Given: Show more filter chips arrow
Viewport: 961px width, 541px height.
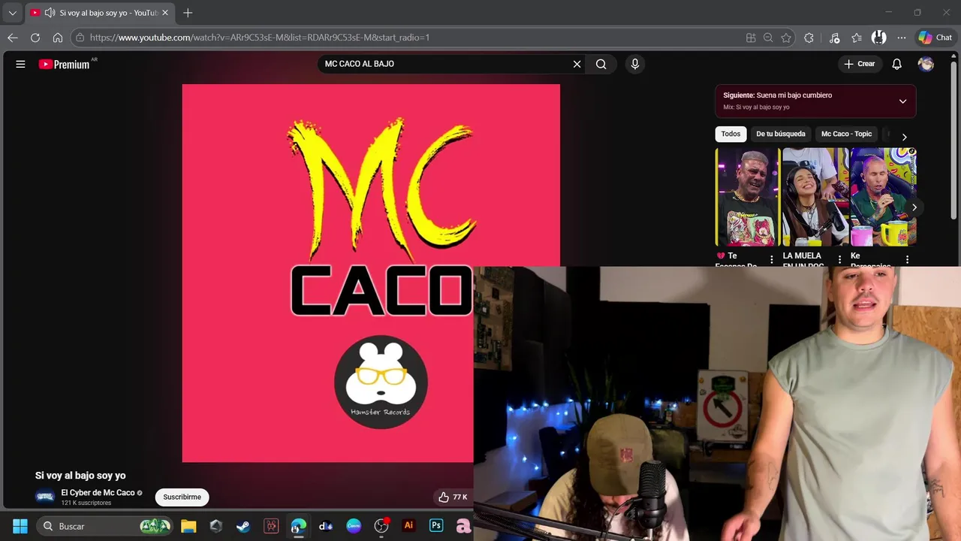Looking at the screenshot, I should (x=904, y=137).
